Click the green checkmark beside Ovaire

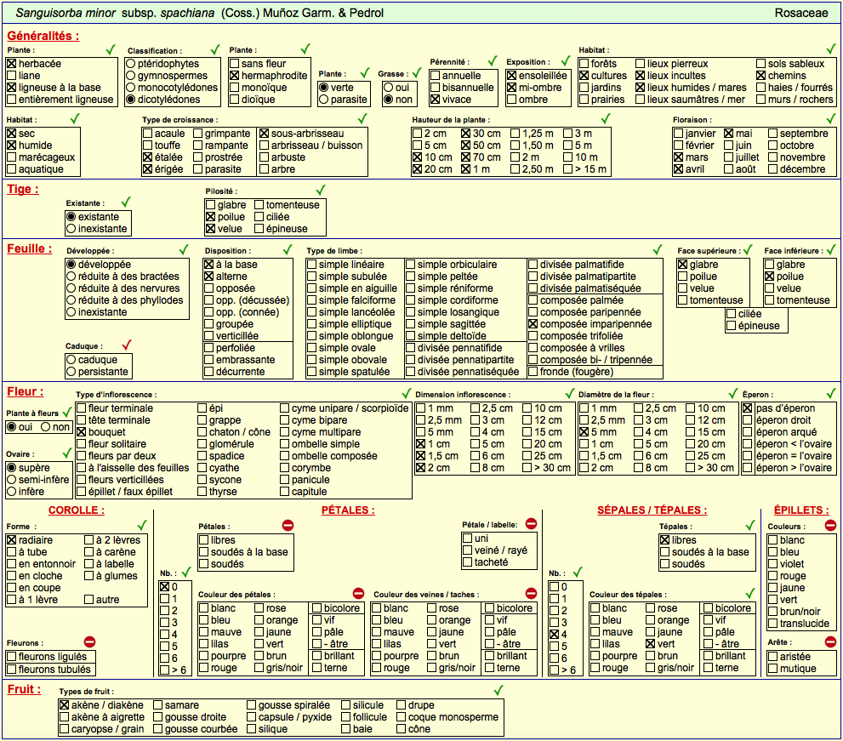coord(66,453)
